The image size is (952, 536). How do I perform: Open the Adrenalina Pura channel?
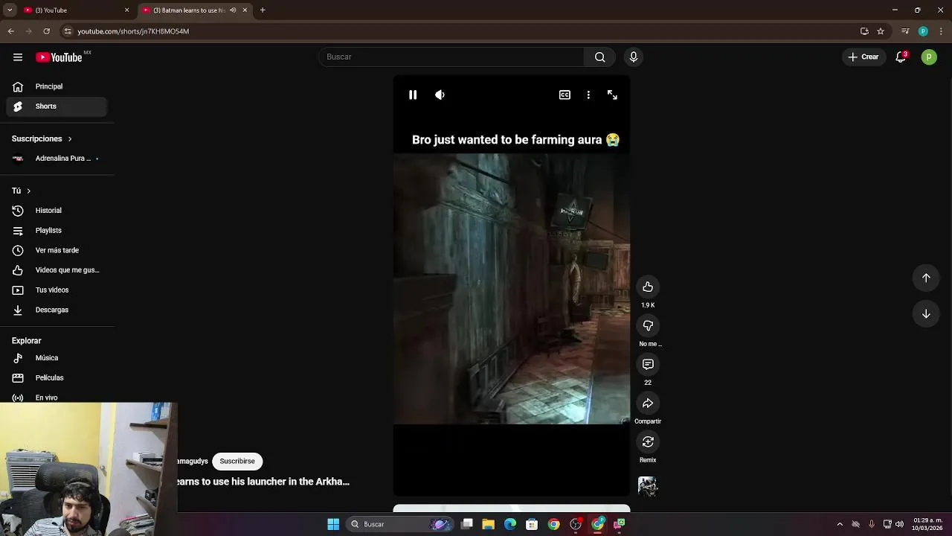(x=57, y=159)
